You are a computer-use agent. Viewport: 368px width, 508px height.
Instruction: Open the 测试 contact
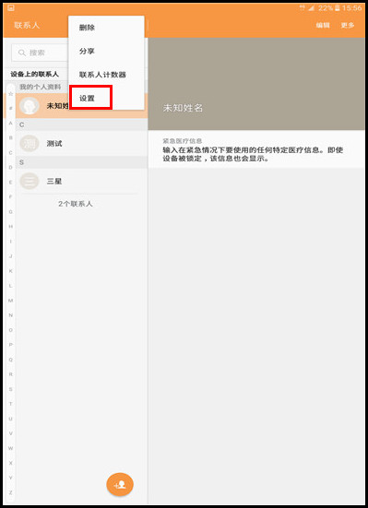coord(81,144)
